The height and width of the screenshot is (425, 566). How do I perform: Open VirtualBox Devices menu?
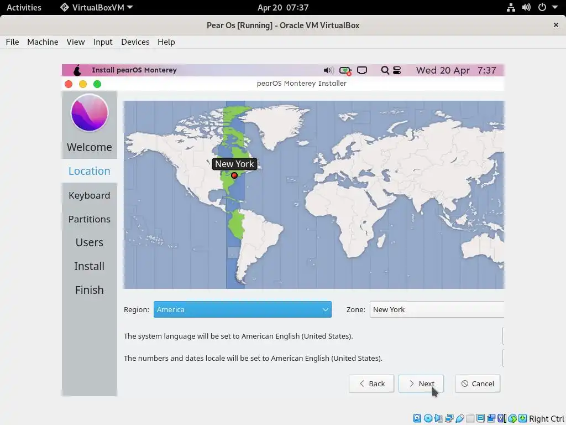(x=135, y=42)
